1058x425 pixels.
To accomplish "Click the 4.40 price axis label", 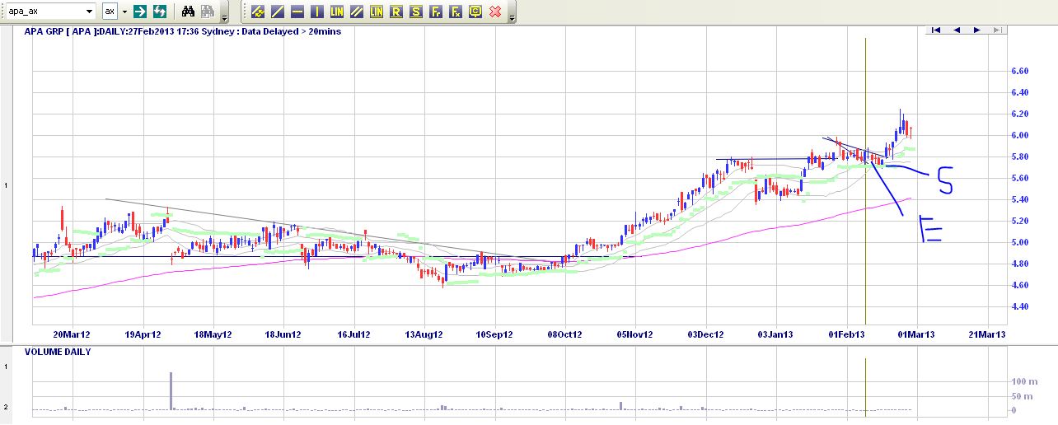I will (x=1019, y=307).
